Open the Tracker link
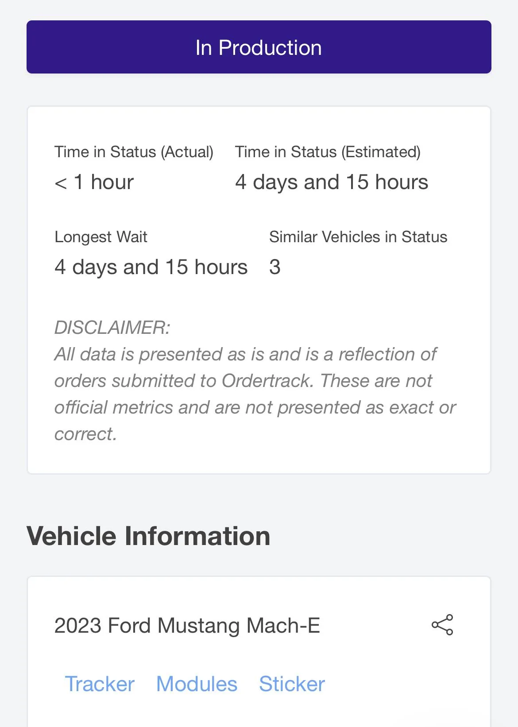This screenshot has width=518, height=727. [100, 684]
